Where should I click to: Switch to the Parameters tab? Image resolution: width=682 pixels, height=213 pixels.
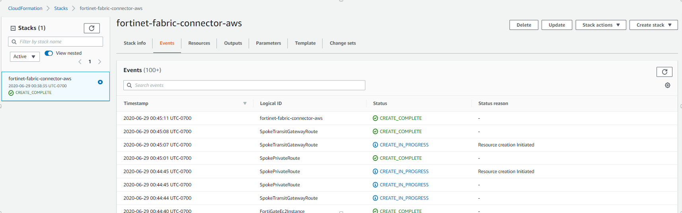[x=268, y=43]
